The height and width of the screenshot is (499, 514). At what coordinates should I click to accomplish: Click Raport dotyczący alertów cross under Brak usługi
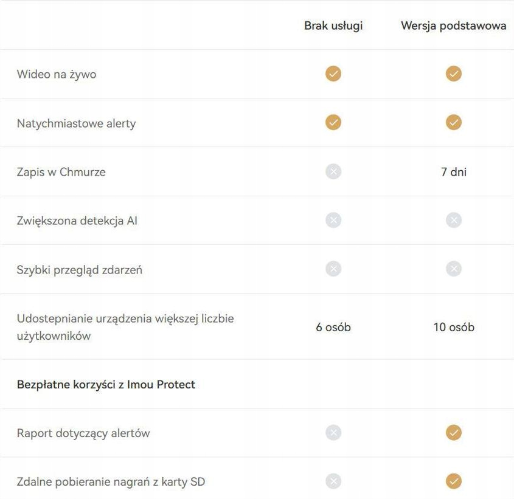333,433
